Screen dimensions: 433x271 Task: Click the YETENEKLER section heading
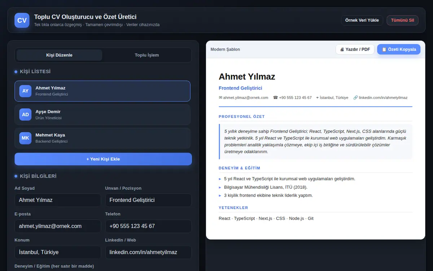pos(233,208)
